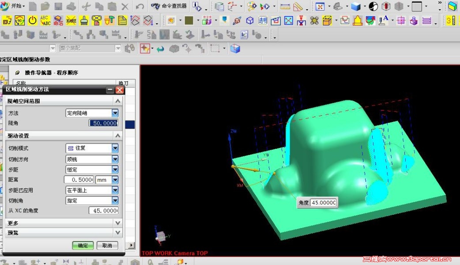
Task: Expand the 预览 section
Action: click(x=117, y=232)
